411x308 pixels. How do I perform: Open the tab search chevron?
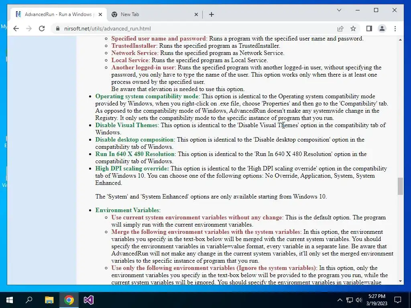(x=339, y=10)
